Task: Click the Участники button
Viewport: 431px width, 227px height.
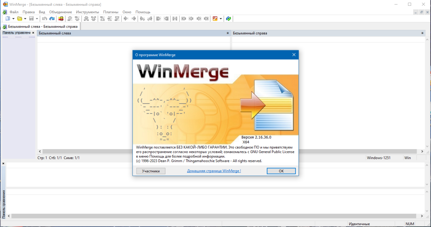Action: [151, 171]
